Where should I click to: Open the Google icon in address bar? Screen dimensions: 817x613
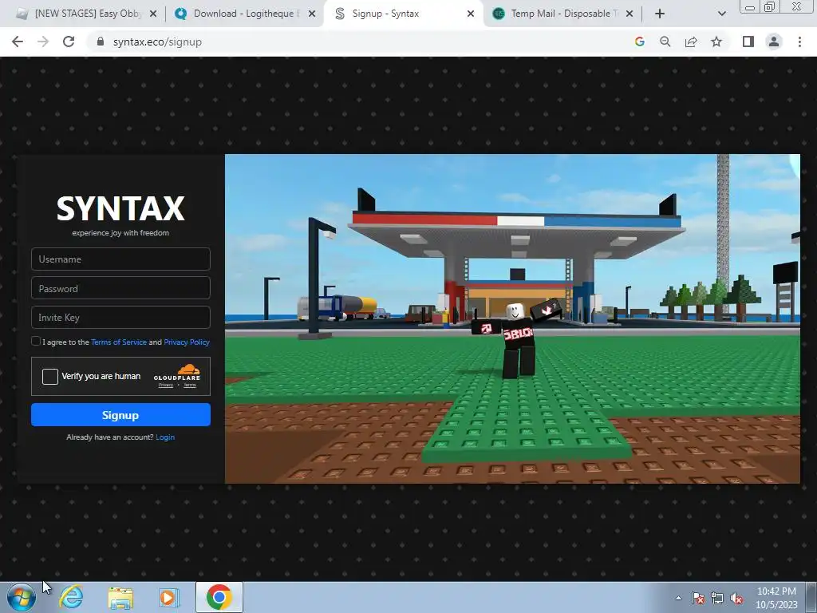click(640, 42)
